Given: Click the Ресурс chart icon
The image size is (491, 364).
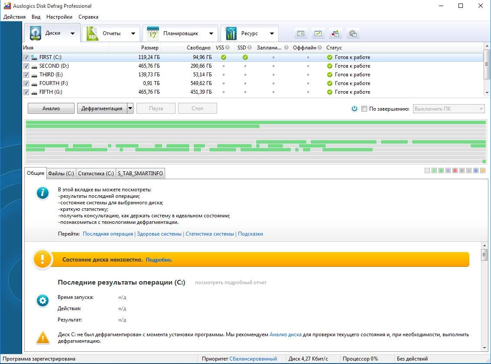Looking at the screenshot, I should coord(231,33).
